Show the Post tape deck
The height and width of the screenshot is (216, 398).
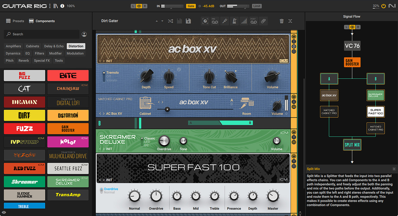pyautogui.click(x=253, y=21)
